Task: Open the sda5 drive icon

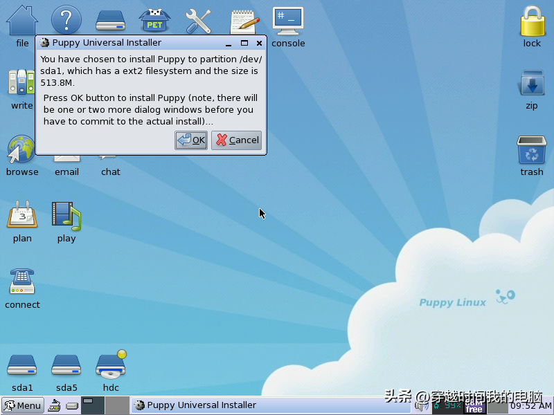Action: click(66, 365)
